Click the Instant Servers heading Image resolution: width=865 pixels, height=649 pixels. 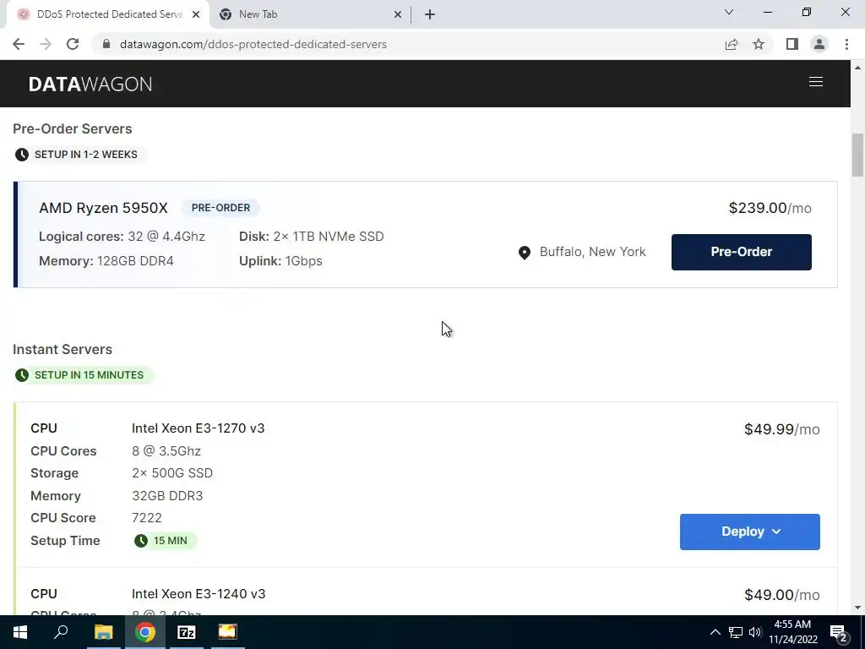[63, 349]
